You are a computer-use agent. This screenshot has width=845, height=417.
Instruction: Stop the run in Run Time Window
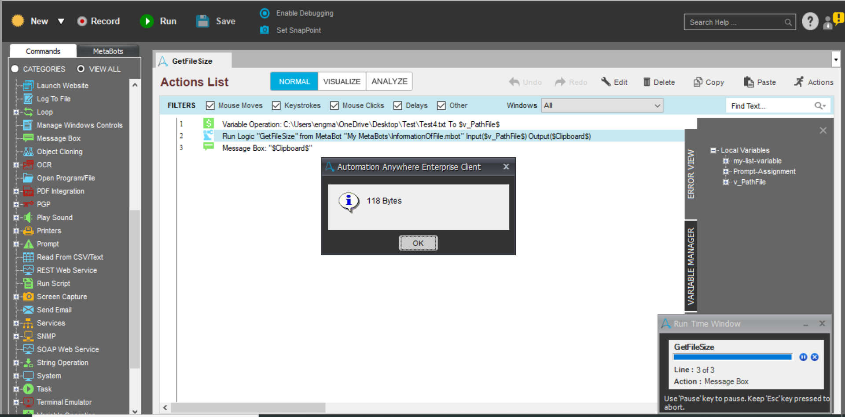815,357
